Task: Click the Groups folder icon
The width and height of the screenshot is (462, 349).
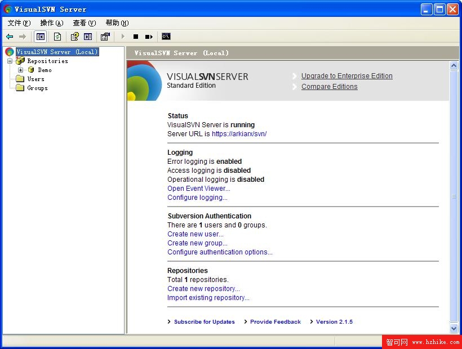Action: 20,88
